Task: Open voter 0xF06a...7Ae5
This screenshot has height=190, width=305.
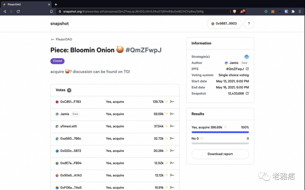Action: [69, 188]
